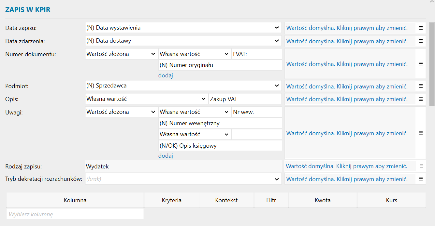Click the Kryteria column header
This screenshot has height=226, width=435.
tap(172, 200)
